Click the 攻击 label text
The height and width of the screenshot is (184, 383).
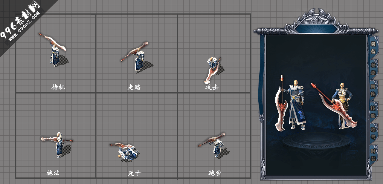(x=212, y=87)
